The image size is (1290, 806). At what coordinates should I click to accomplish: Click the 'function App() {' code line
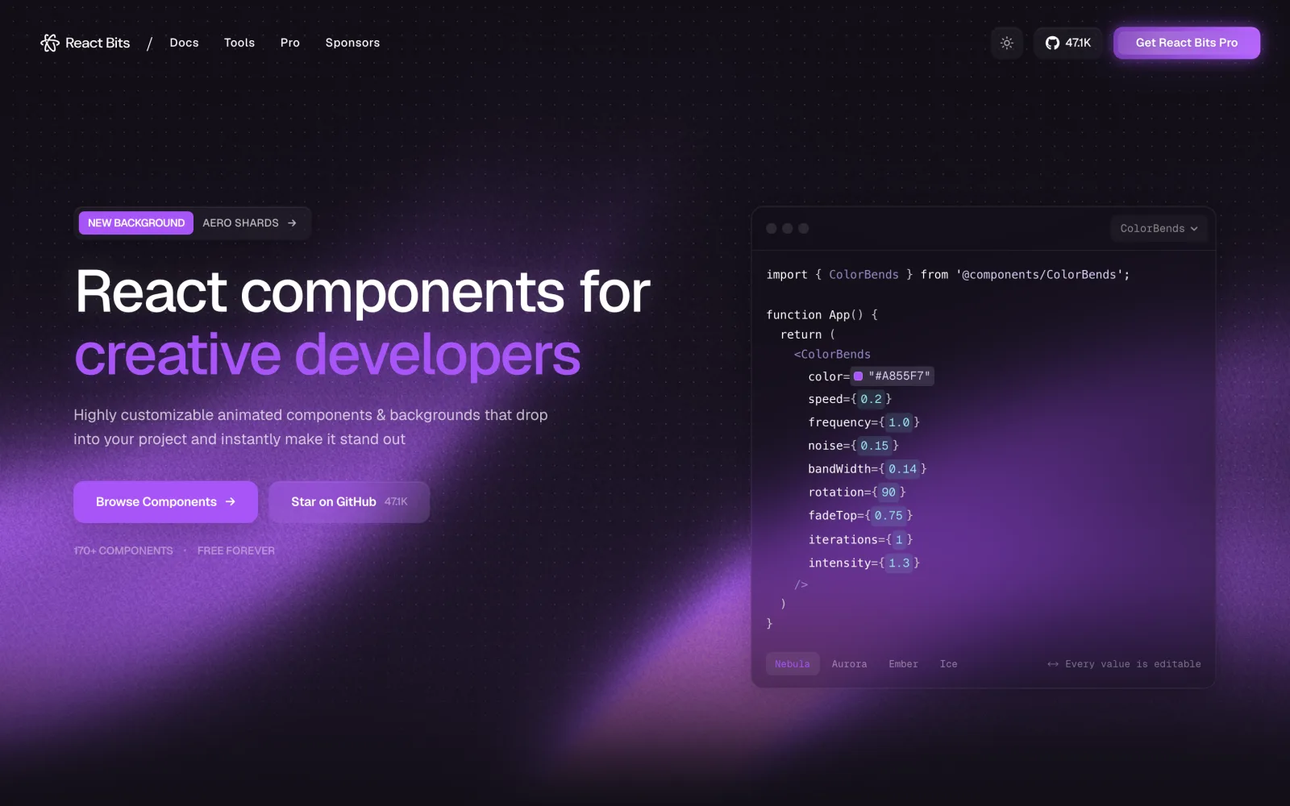tap(822, 315)
